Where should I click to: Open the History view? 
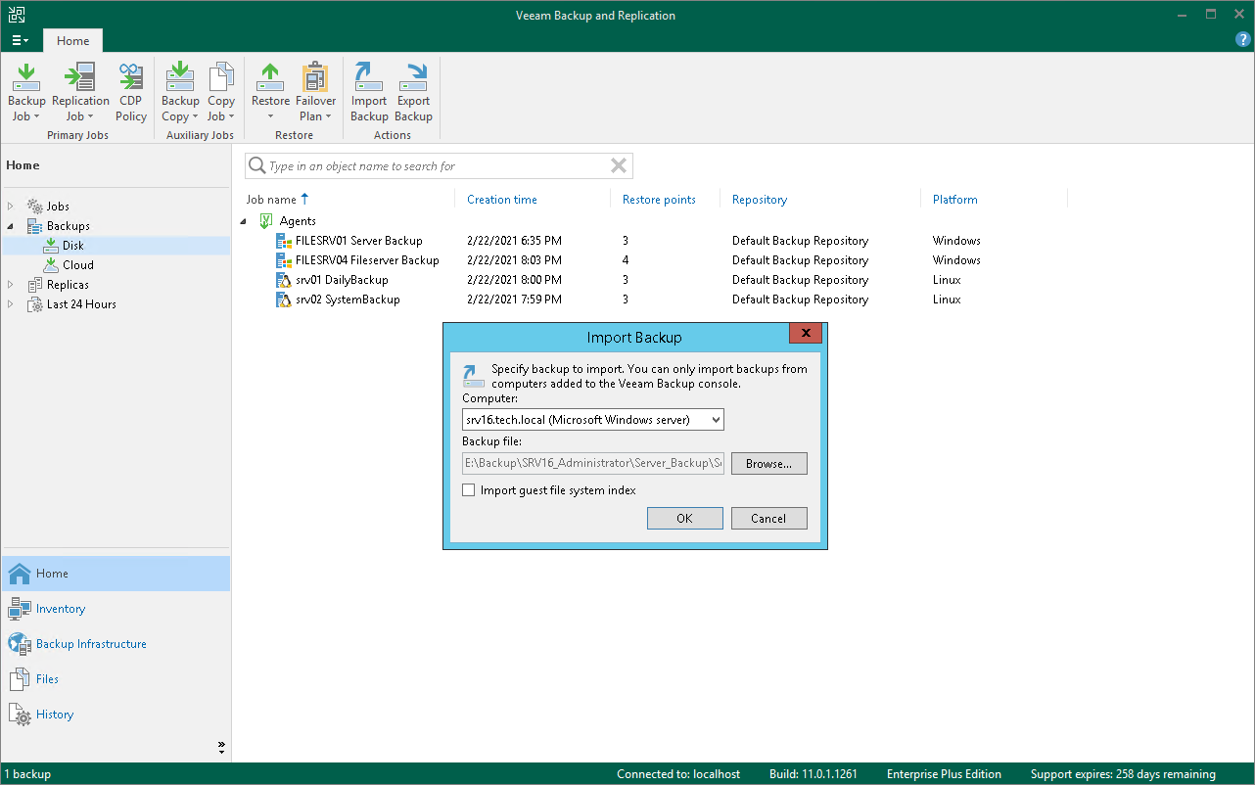116,715
